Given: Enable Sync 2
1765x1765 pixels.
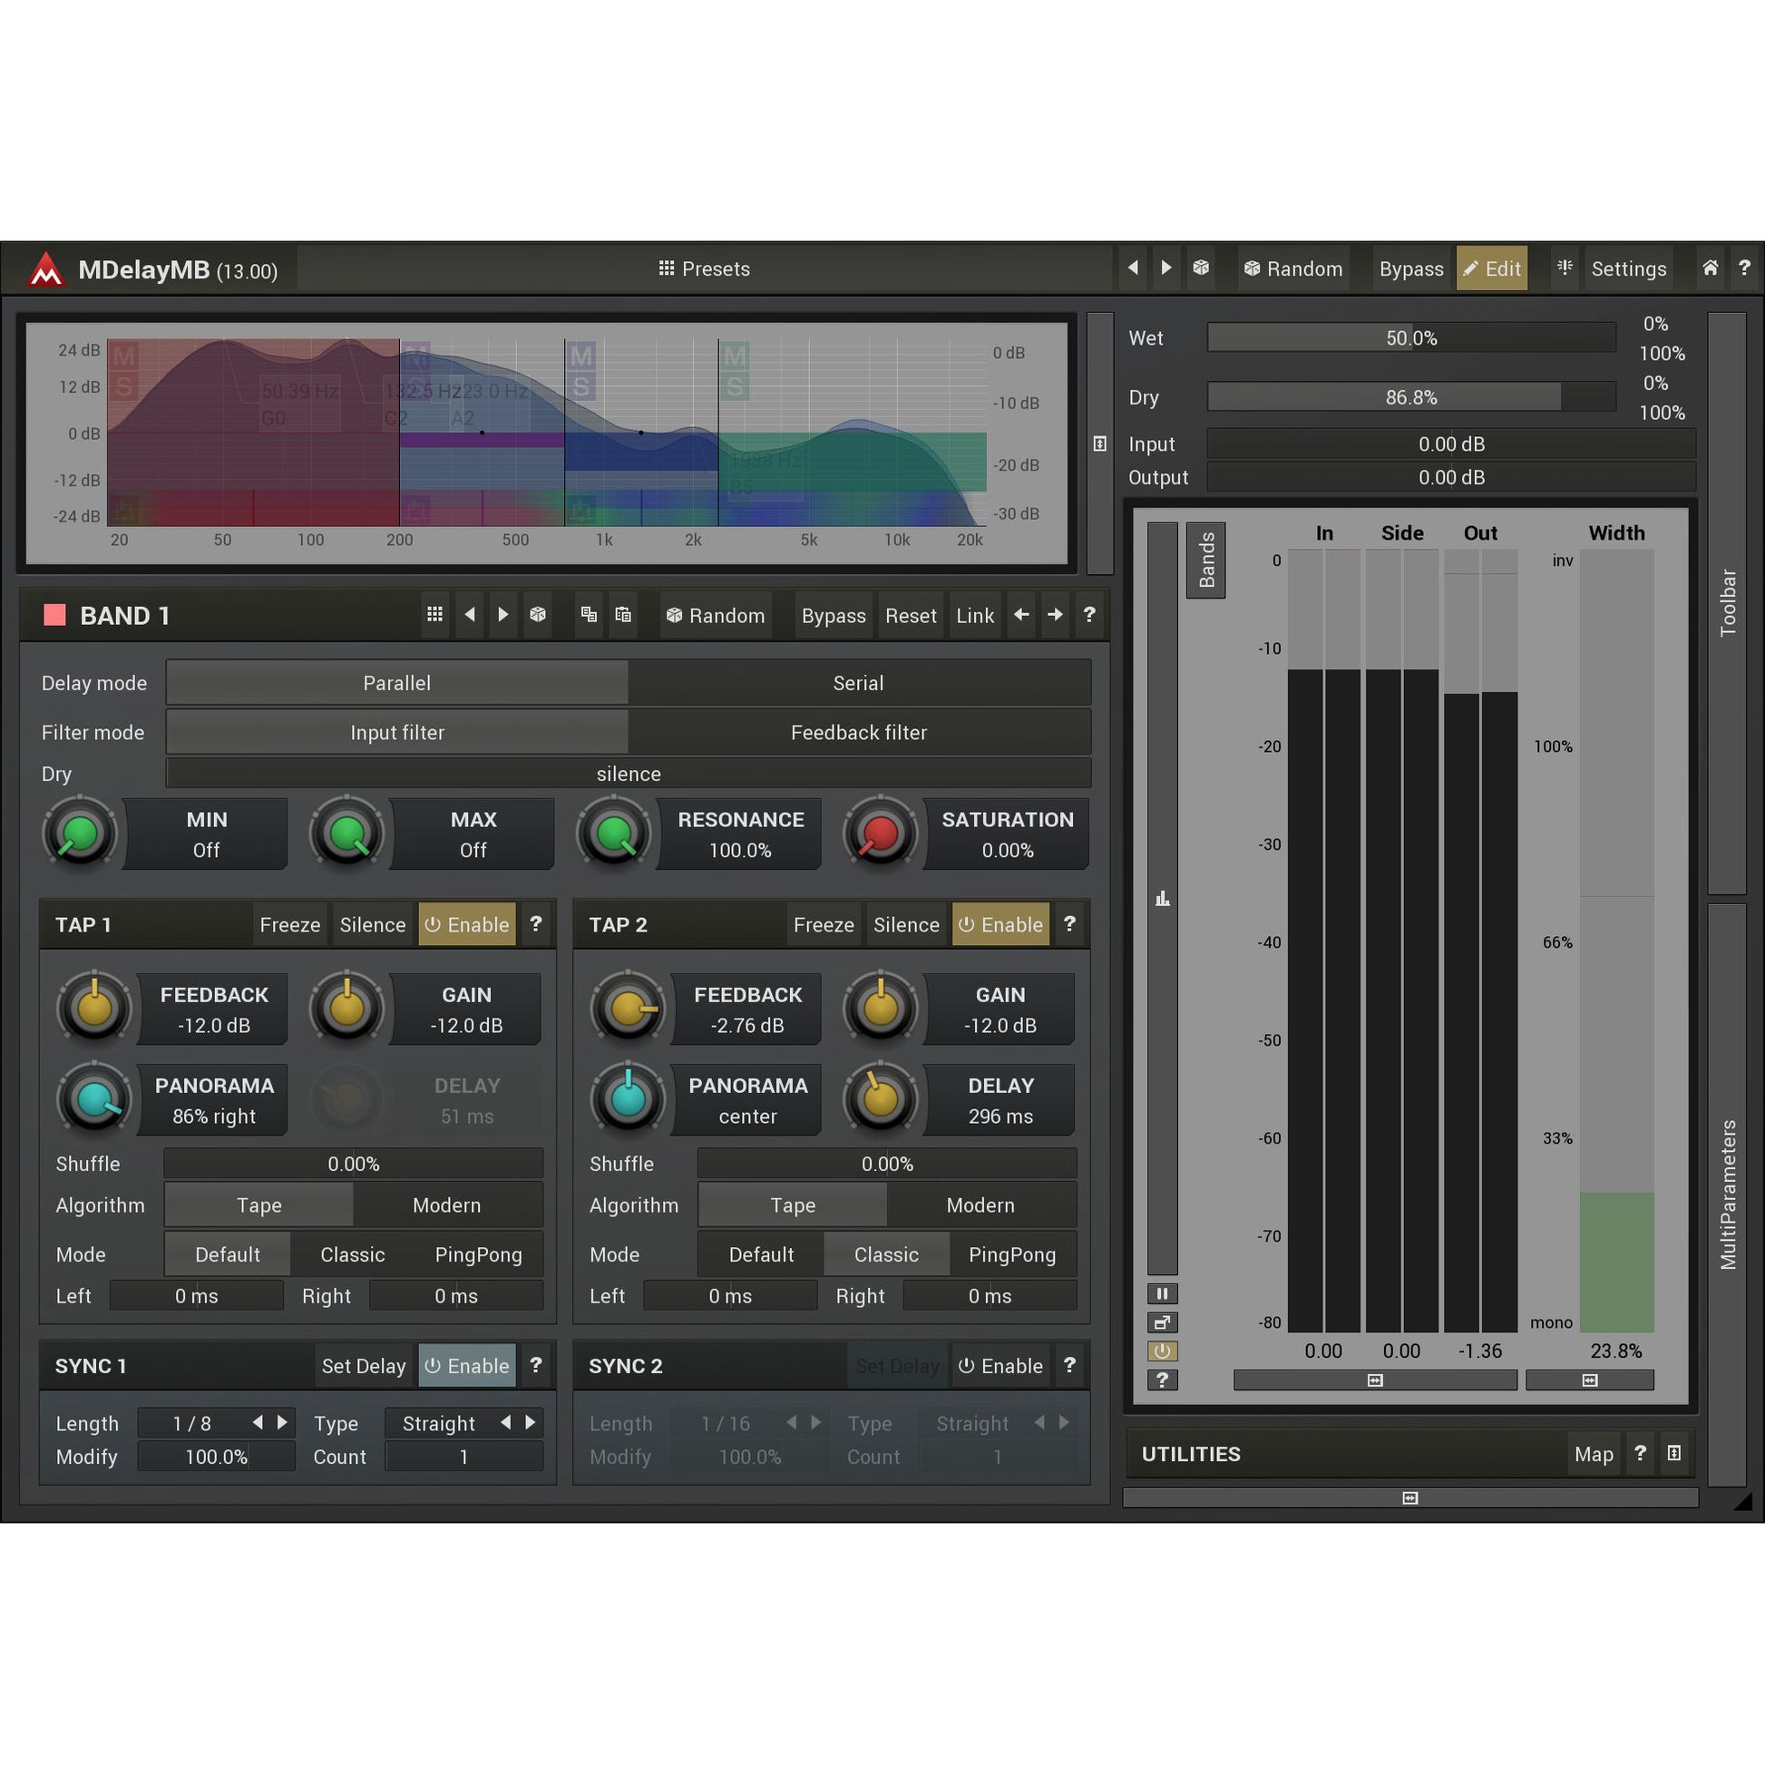Looking at the screenshot, I should (1000, 1366).
